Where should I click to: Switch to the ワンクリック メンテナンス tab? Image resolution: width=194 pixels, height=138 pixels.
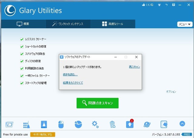point(68,24)
